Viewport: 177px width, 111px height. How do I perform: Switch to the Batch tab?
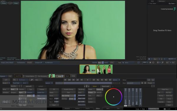[x=108, y=109]
